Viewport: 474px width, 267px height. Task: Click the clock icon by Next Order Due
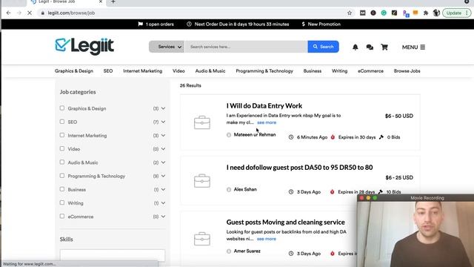coord(190,24)
